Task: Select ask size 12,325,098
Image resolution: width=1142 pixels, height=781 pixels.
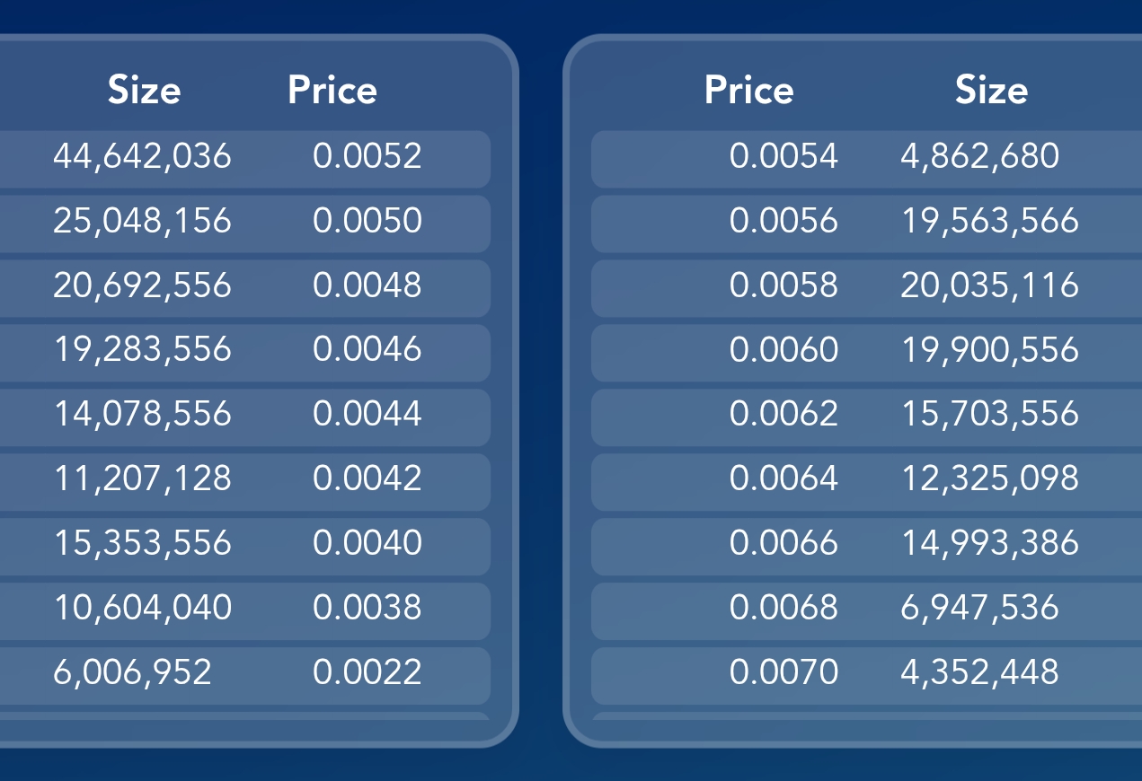Action: [x=989, y=479]
